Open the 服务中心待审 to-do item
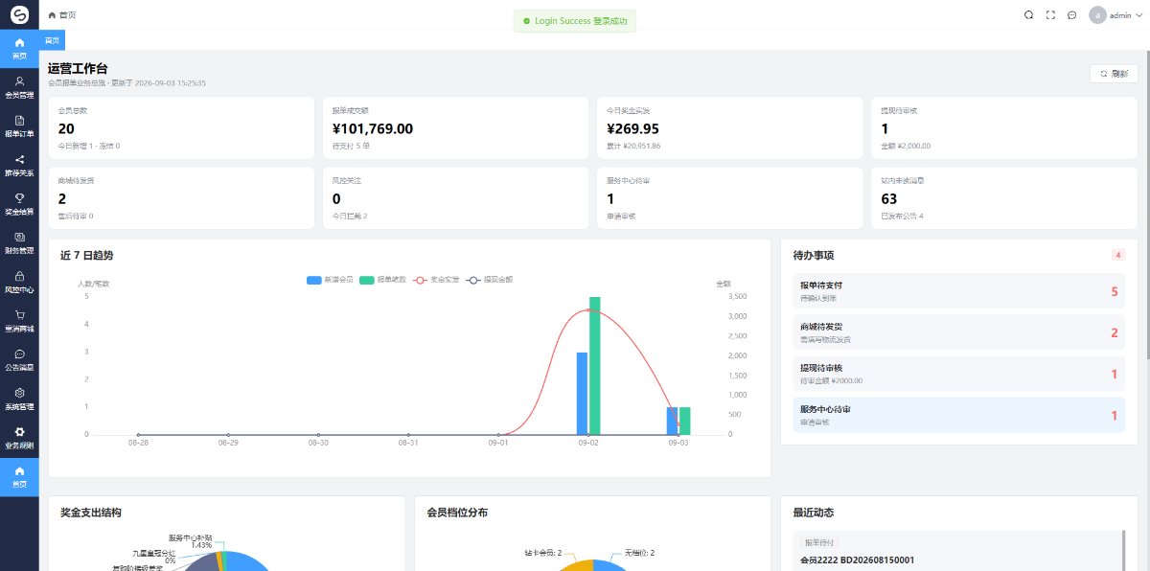 959,415
